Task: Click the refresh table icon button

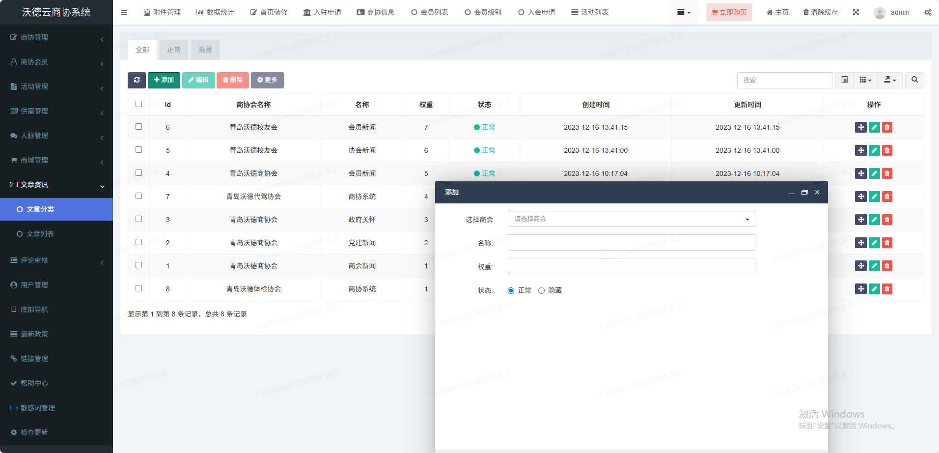Action: point(137,80)
